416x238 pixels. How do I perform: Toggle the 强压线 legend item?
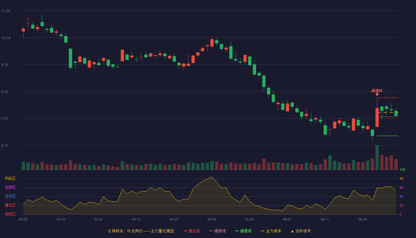(x=192, y=231)
